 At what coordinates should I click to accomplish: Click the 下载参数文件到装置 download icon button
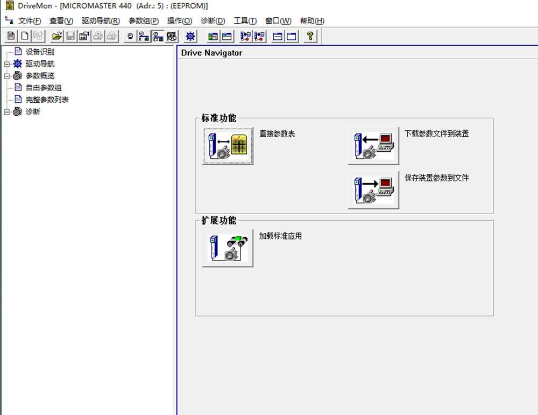pos(373,146)
